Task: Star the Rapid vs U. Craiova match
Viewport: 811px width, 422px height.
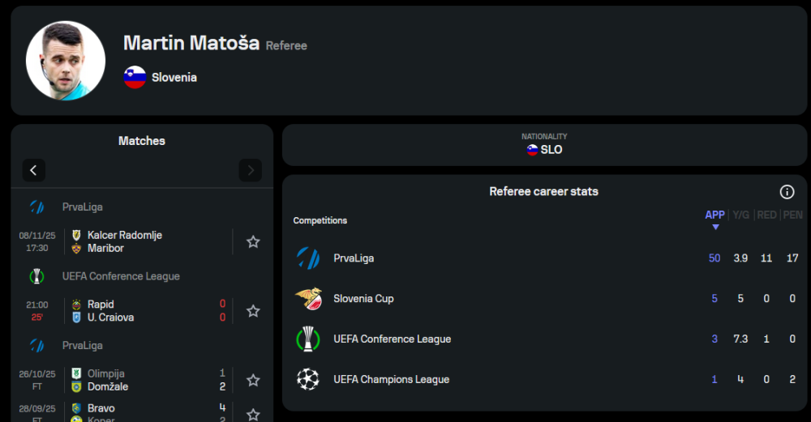Action: coord(253,311)
